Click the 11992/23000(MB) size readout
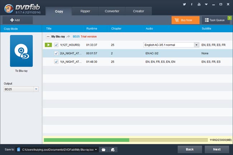The width and height of the screenshot is (233, 155). click(x=220, y=140)
